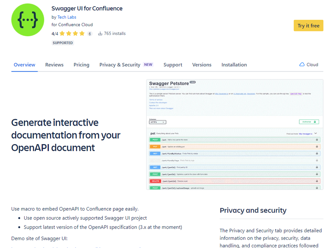Click the Privacy and security heading
Viewport: 330px width, 248px height.
253,210
